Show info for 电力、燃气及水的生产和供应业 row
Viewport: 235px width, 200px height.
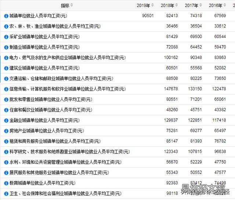click(6, 58)
